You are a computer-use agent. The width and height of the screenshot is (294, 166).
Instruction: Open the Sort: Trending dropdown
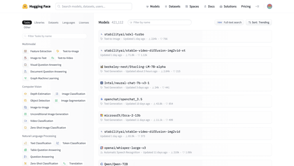259,22
